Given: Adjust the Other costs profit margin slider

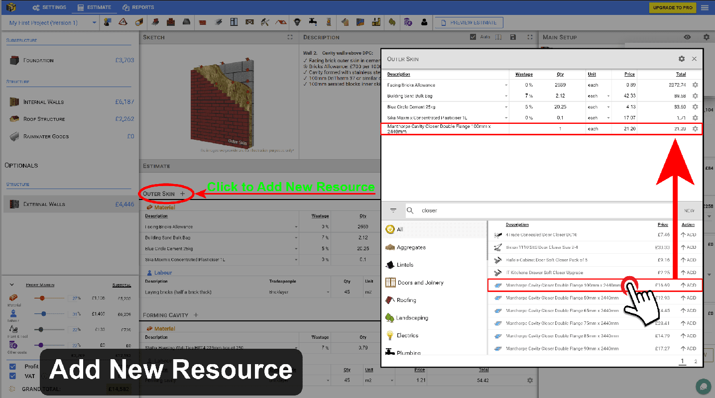Looking at the screenshot, I should [x=41, y=345].
